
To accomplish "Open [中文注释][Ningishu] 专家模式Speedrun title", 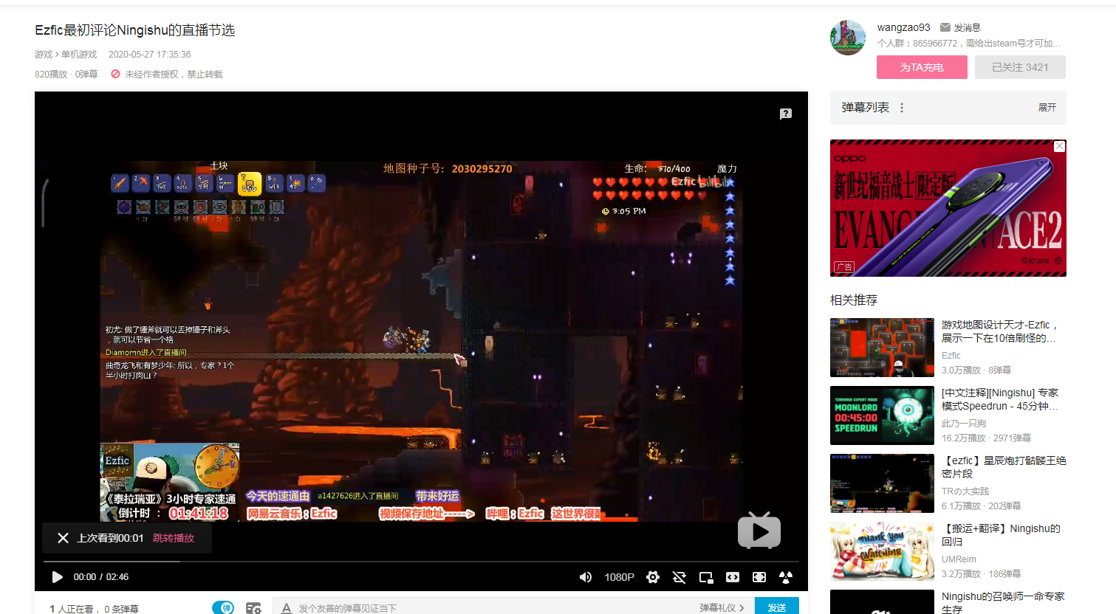I will coord(1000,399).
